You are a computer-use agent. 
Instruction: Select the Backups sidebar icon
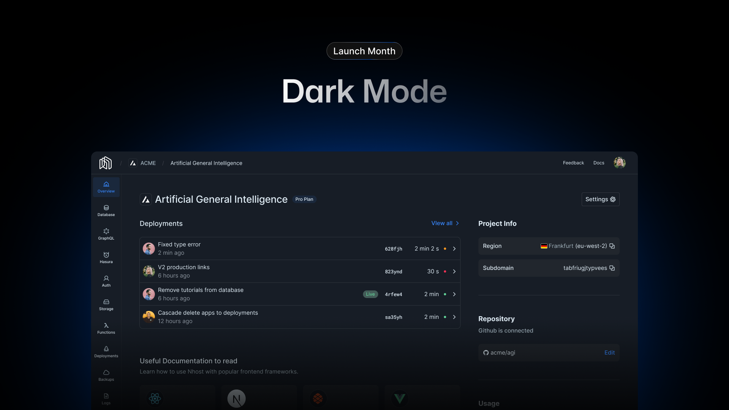tap(106, 375)
